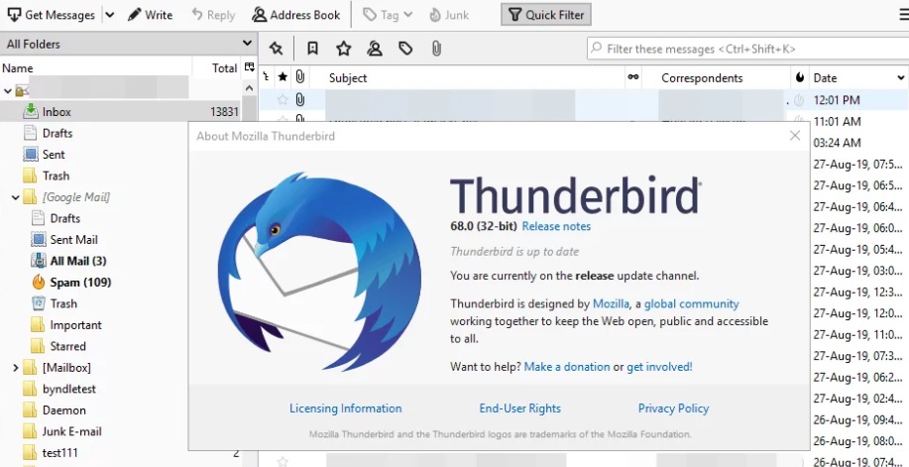Click the get involved! link
The image size is (909, 467).
click(x=660, y=367)
